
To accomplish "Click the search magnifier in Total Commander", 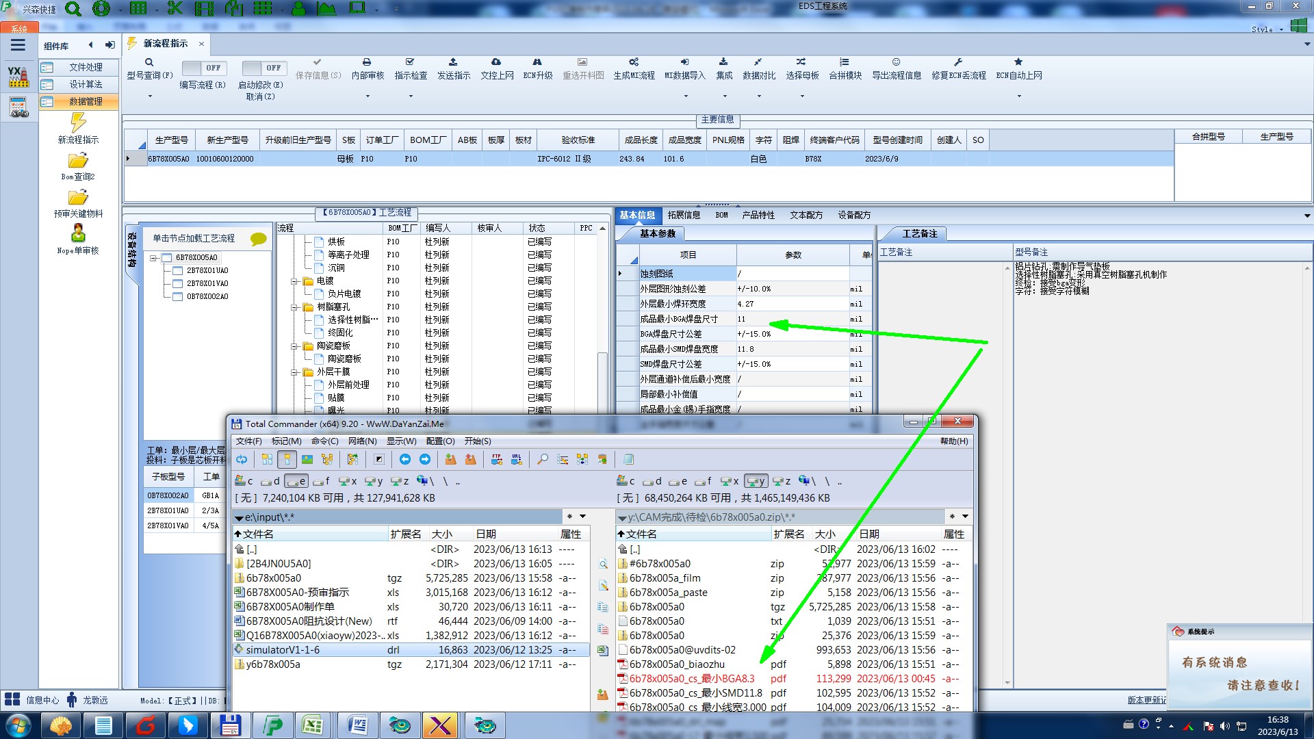I will (542, 459).
